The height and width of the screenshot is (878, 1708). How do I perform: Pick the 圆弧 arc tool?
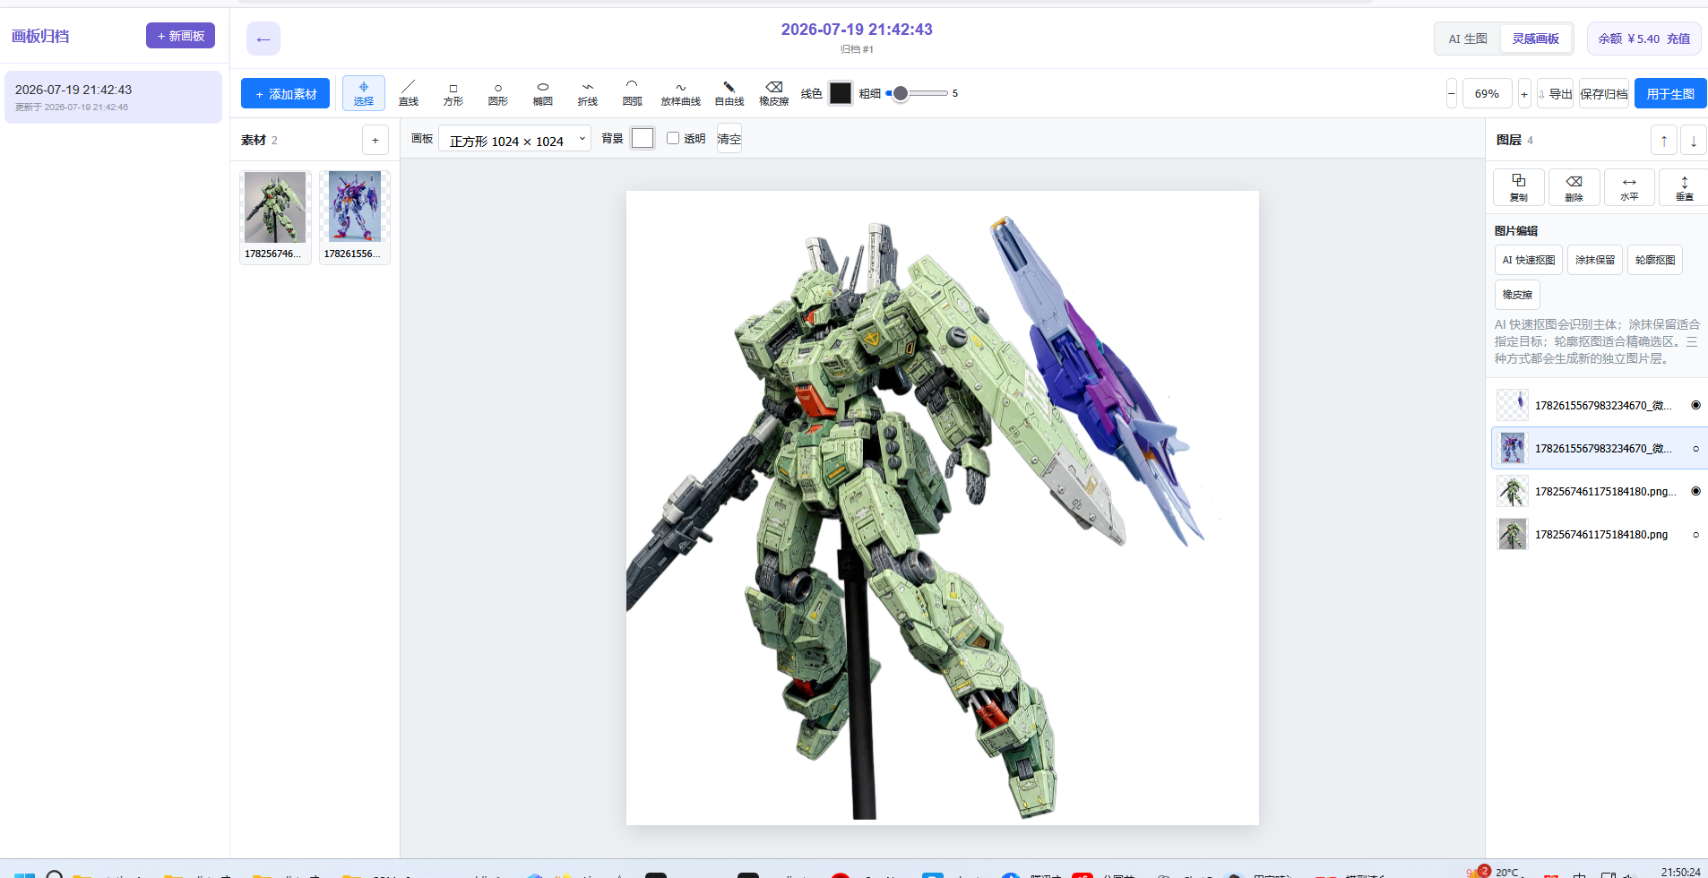click(x=633, y=93)
